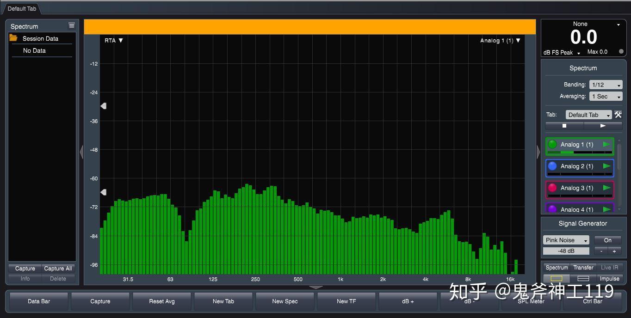
Task: Click the upper threshold marker on graph
Action: click(x=104, y=106)
